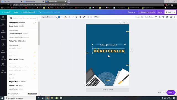Open the Fotoğraf photos panel
This screenshot has height=100, width=177.
click(3, 31)
